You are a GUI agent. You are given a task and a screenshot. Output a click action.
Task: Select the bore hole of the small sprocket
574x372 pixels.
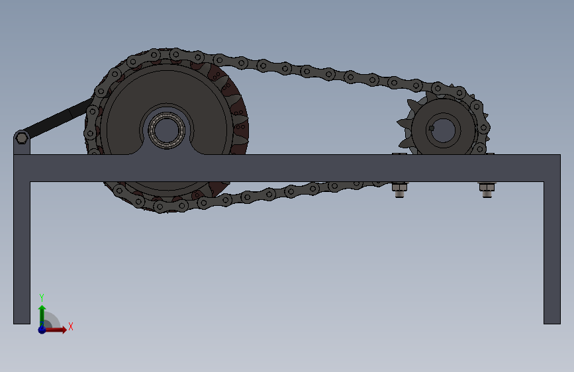(x=443, y=130)
